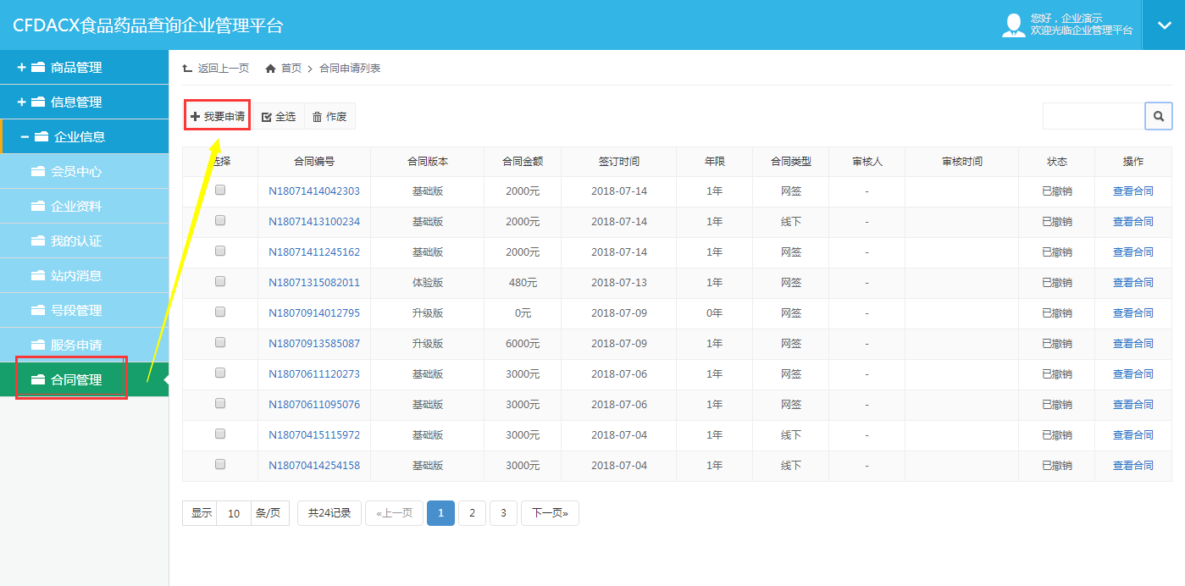Open 服务申请 in the sidebar
The width and height of the screenshot is (1185, 586).
click(84, 345)
